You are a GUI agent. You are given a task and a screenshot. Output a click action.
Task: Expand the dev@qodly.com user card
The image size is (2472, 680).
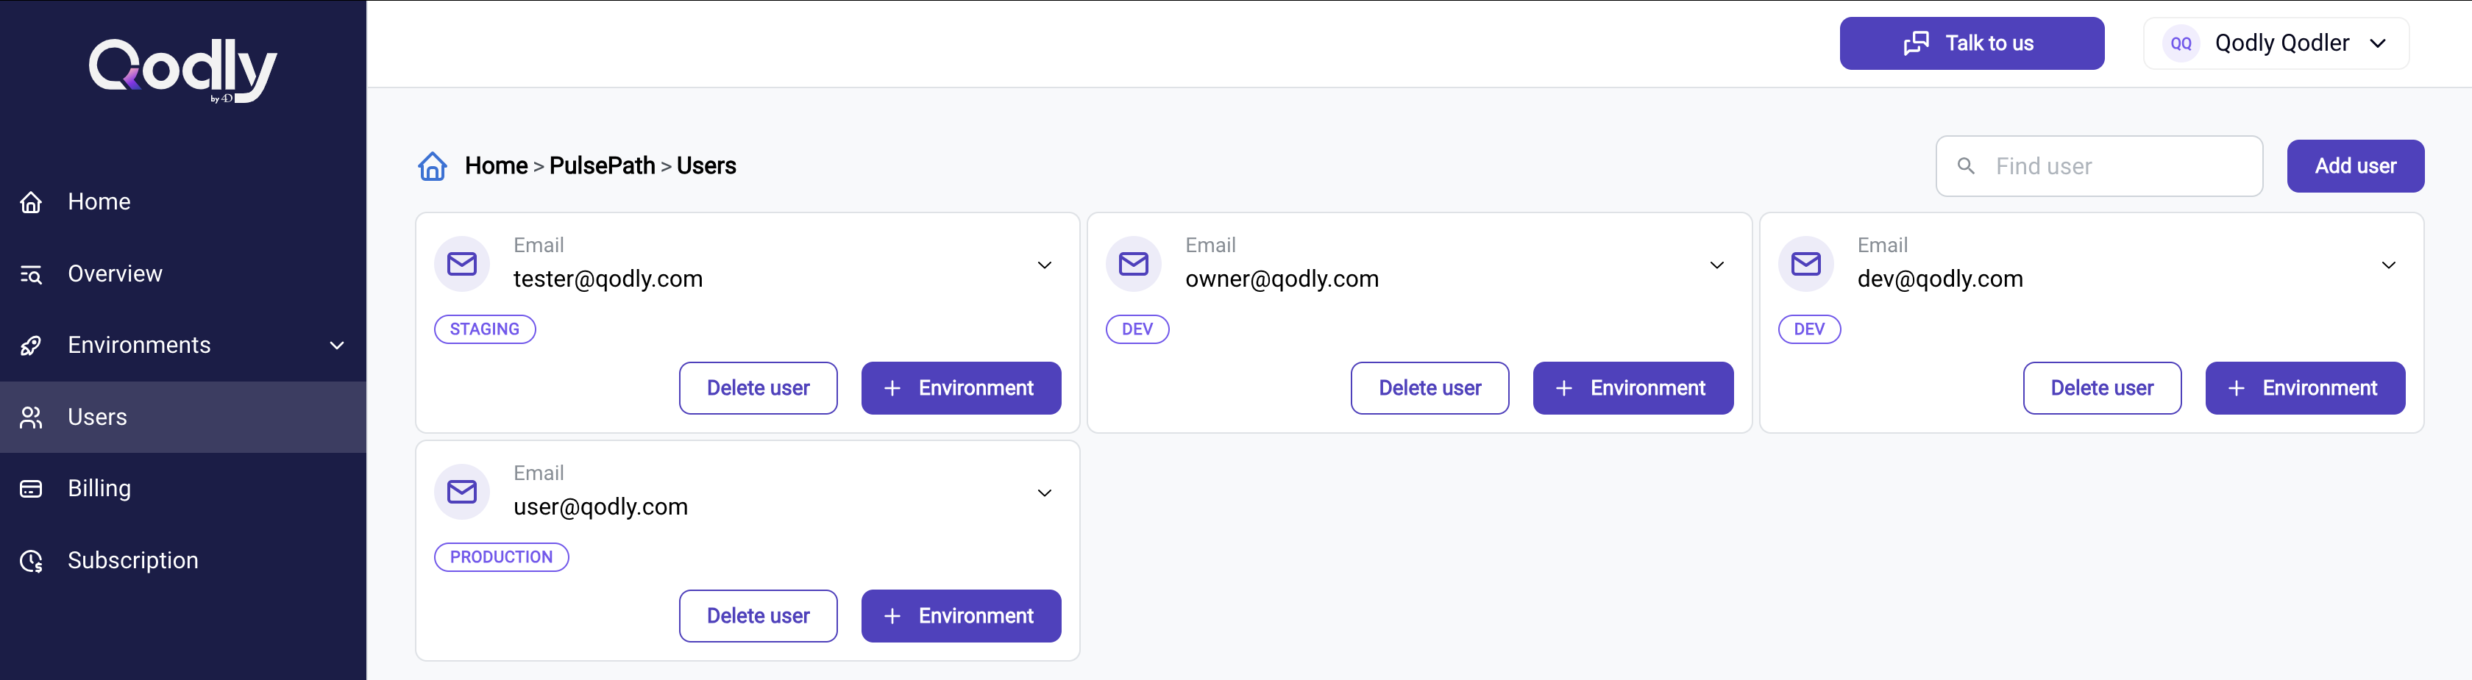(2389, 265)
